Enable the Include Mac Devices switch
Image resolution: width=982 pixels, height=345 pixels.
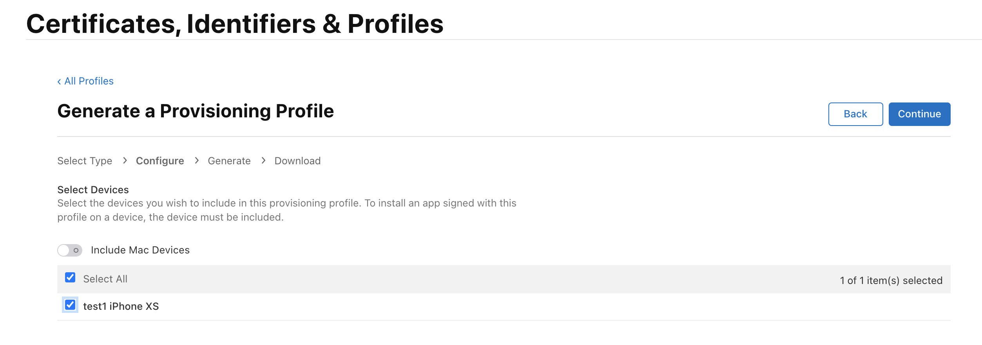[70, 250]
